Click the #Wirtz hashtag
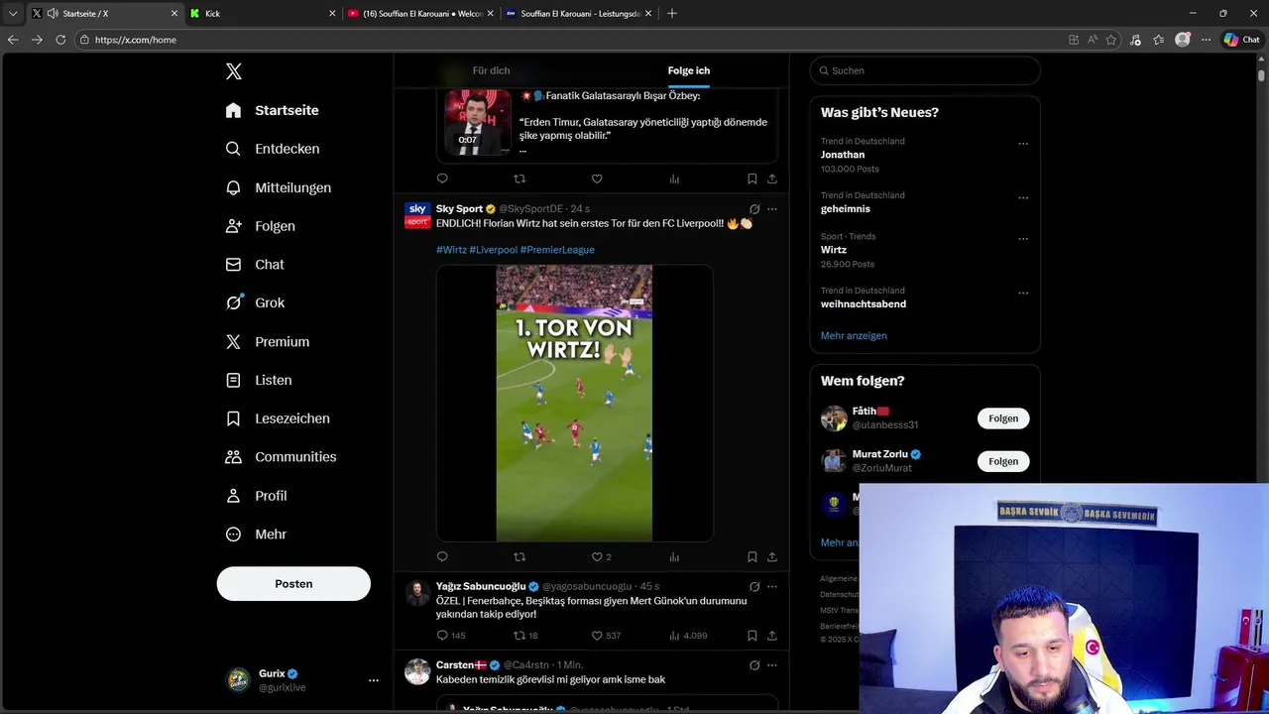The height and width of the screenshot is (714, 1269). [451, 250]
